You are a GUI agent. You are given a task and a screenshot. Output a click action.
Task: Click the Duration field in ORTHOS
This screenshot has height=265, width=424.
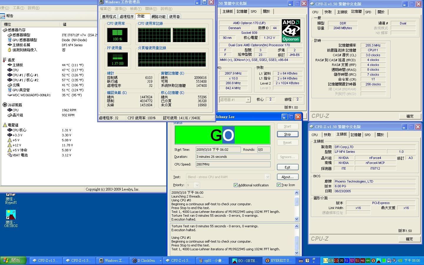[x=233, y=157]
